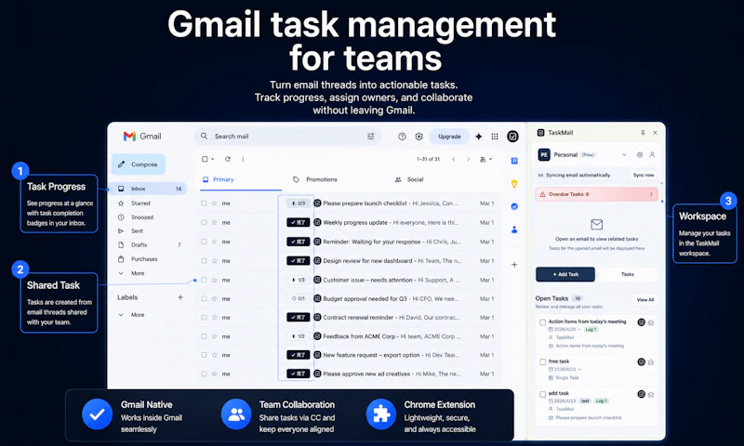Click Sync now in TaskMail

[644, 176]
